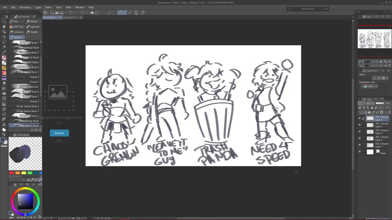Click the delete layer trash icon
Screen dimensions: 392x220
point(390,113)
